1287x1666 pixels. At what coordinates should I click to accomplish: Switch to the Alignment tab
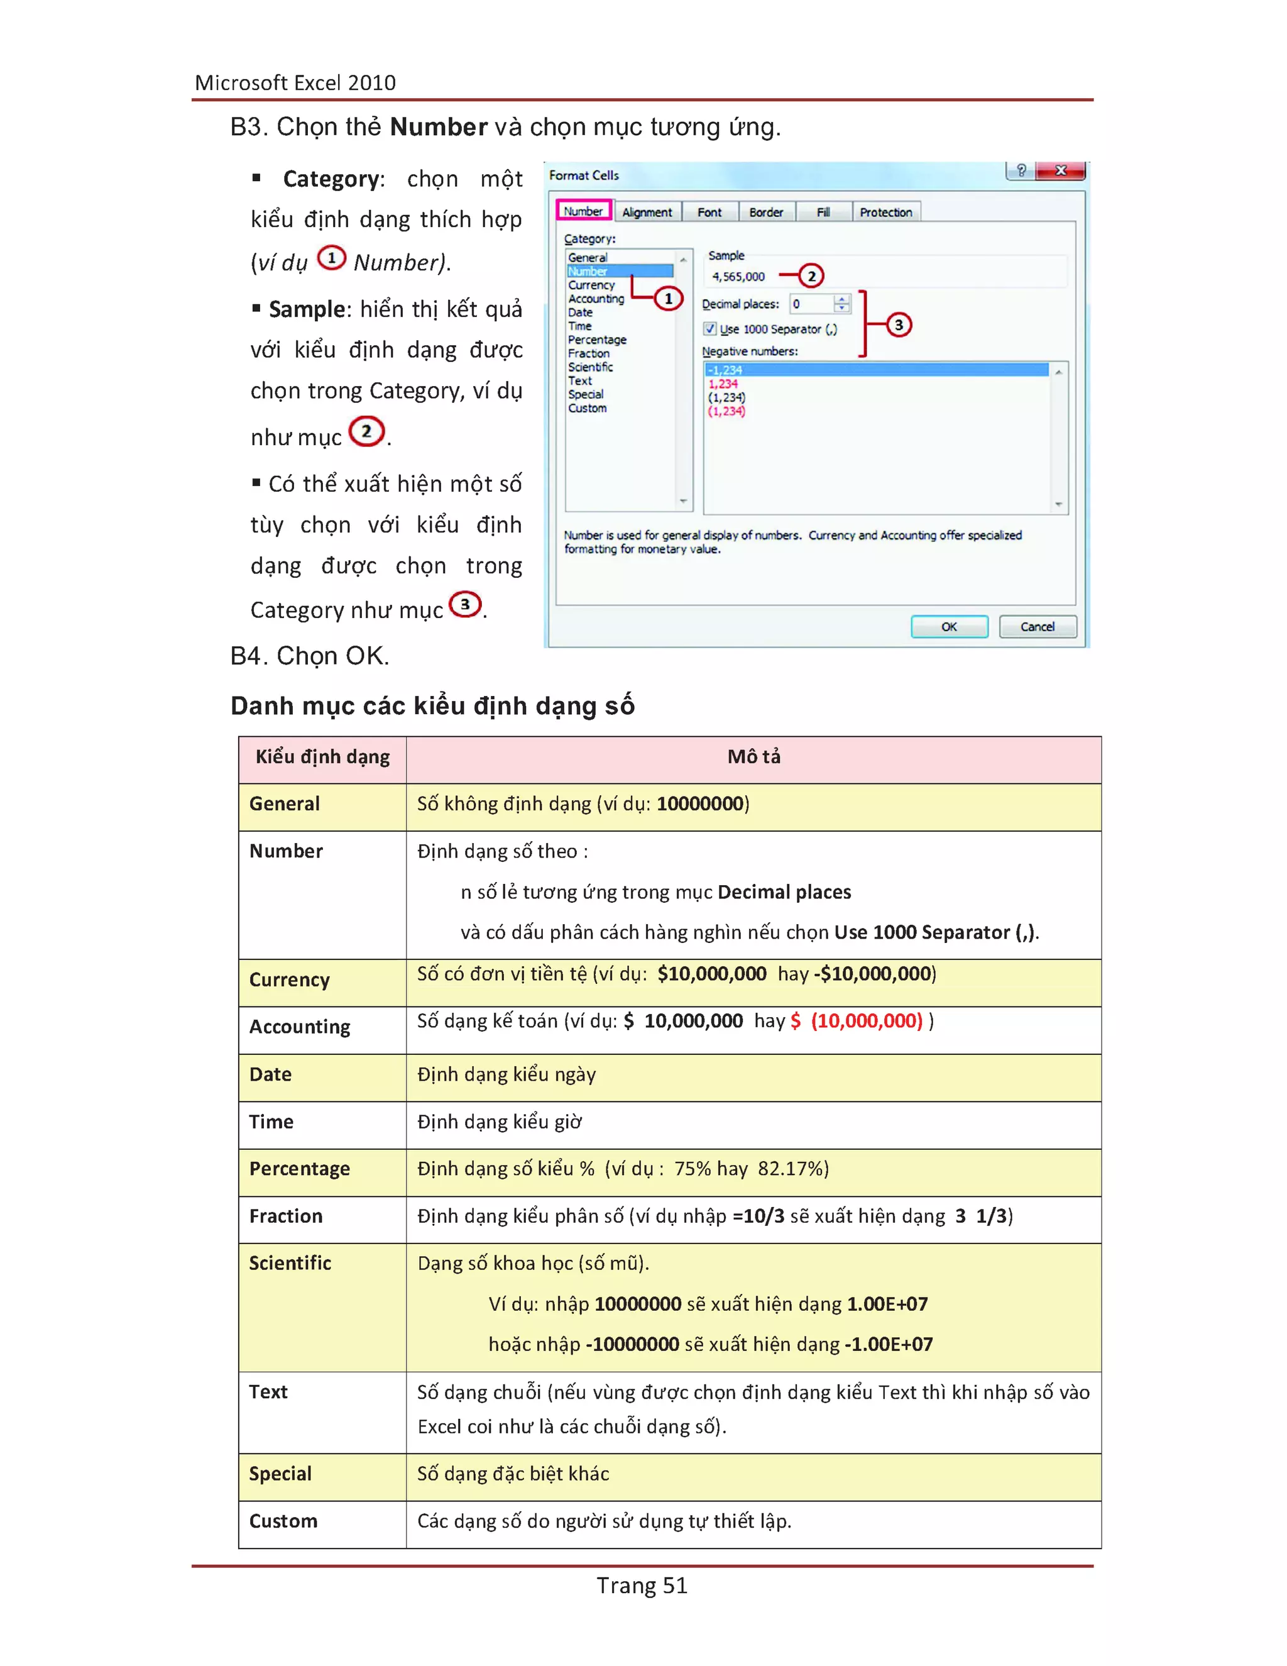point(647,212)
